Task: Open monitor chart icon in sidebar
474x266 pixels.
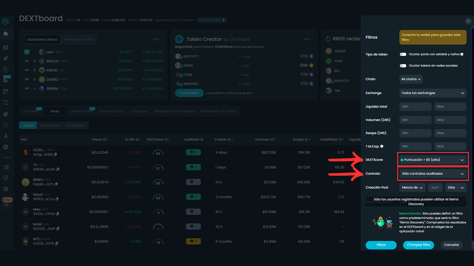Action: point(5,178)
